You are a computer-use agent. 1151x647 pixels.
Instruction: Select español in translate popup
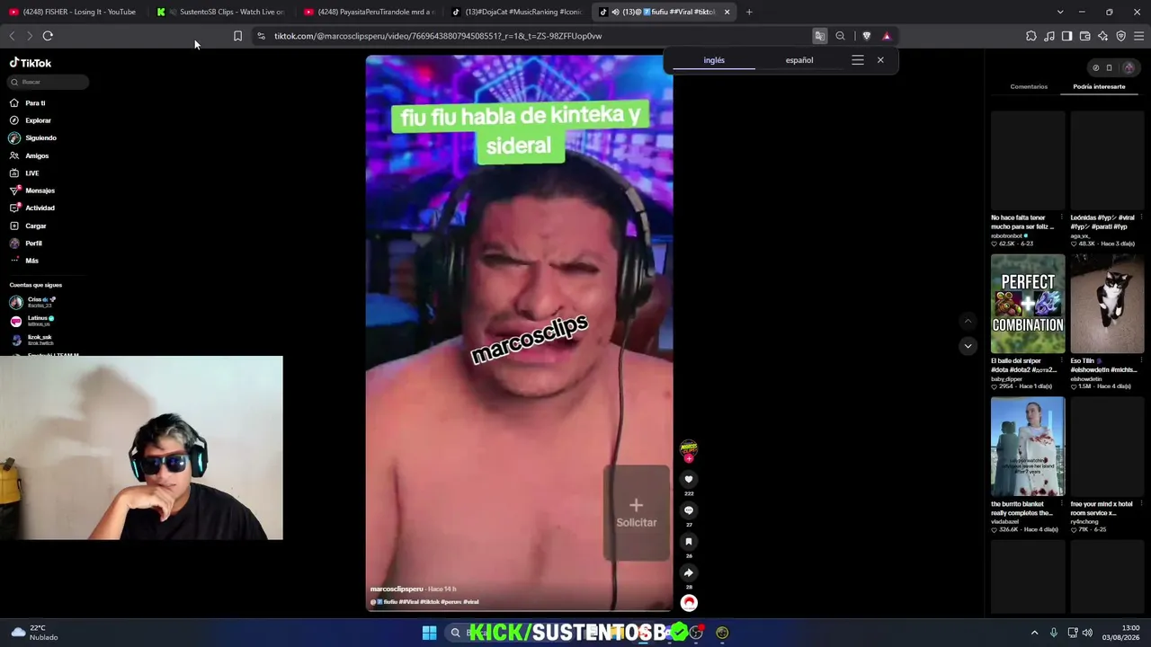(799, 60)
